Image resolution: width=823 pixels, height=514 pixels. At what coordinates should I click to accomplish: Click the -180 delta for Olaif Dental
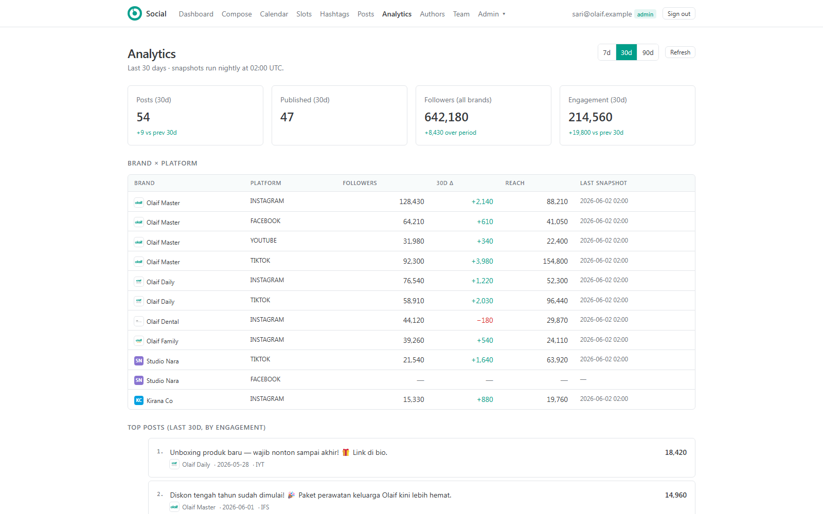click(485, 320)
